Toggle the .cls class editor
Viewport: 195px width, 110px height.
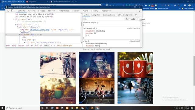click(133, 19)
